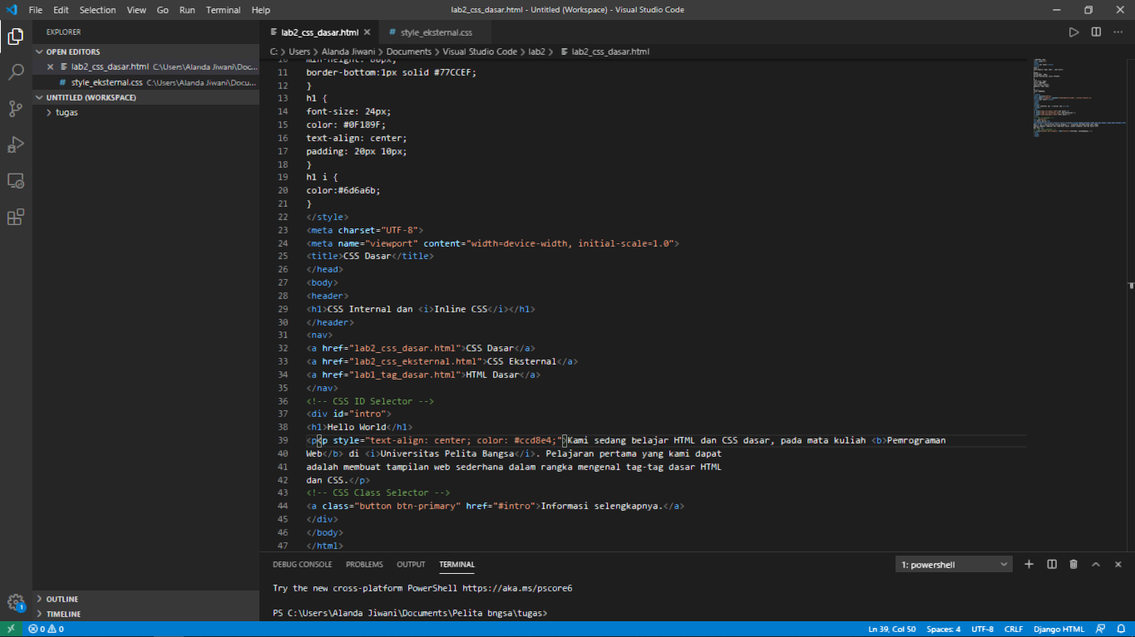Open the powershell terminal selector dropdown

click(x=954, y=564)
